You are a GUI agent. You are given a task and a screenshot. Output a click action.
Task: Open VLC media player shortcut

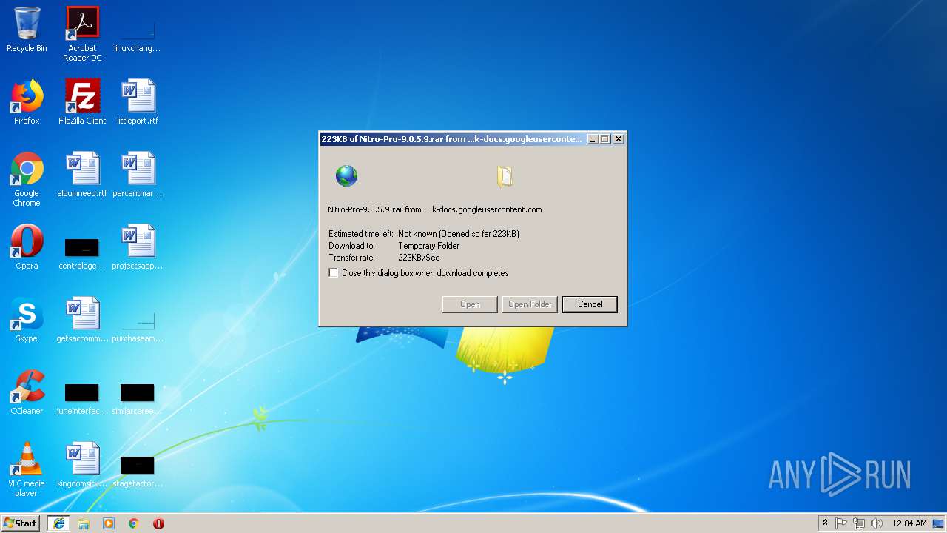click(x=27, y=469)
